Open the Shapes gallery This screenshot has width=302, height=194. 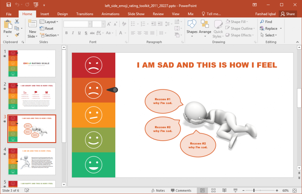pyautogui.click(x=192, y=29)
